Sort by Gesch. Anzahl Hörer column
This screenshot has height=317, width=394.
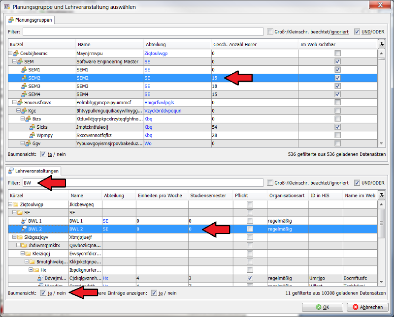[x=255, y=44]
